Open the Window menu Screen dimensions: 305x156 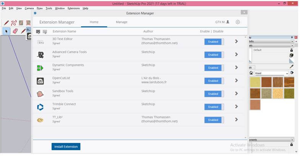tap(60, 8)
